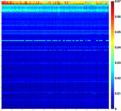Click the 0.02 colorbar tick label

(118, 78)
